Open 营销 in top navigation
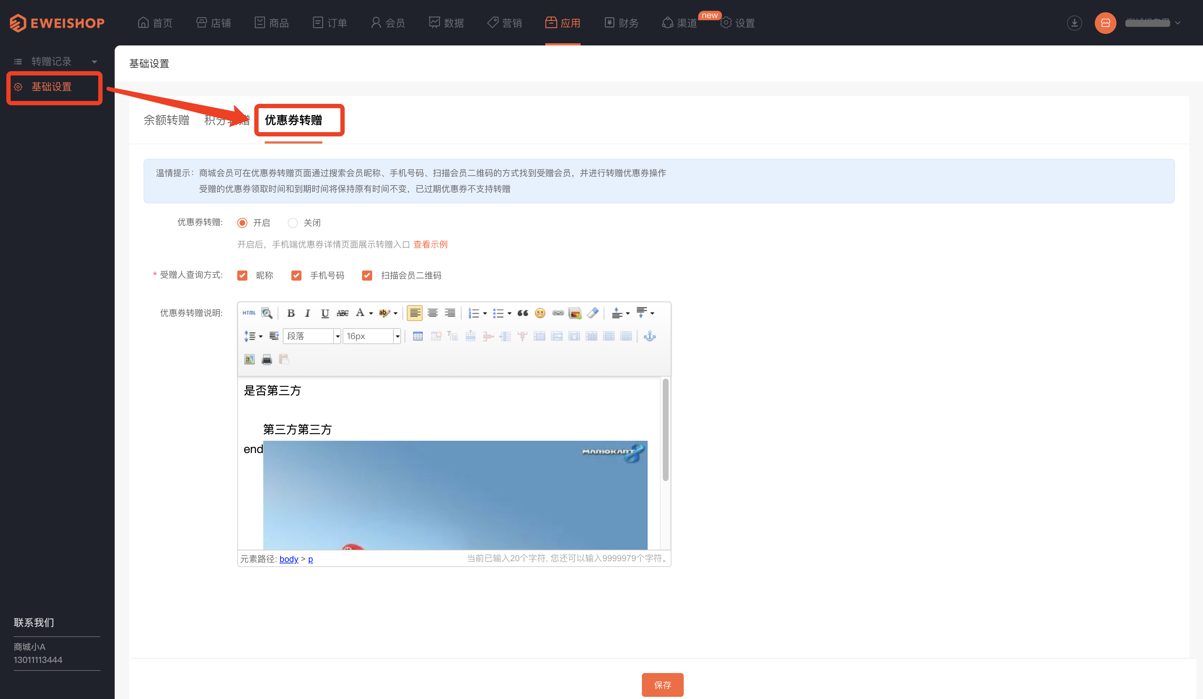The width and height of the screenshot is (1203, 699). [504, 23]
